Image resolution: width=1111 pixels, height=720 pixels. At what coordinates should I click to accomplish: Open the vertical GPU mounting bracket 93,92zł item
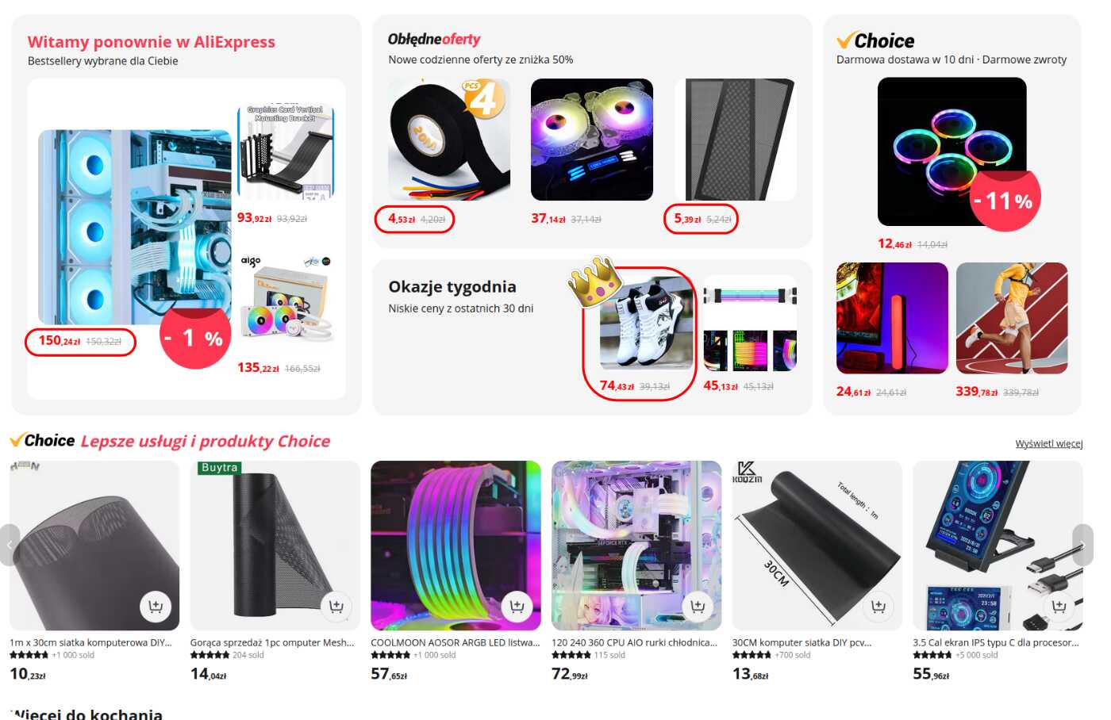286,153
